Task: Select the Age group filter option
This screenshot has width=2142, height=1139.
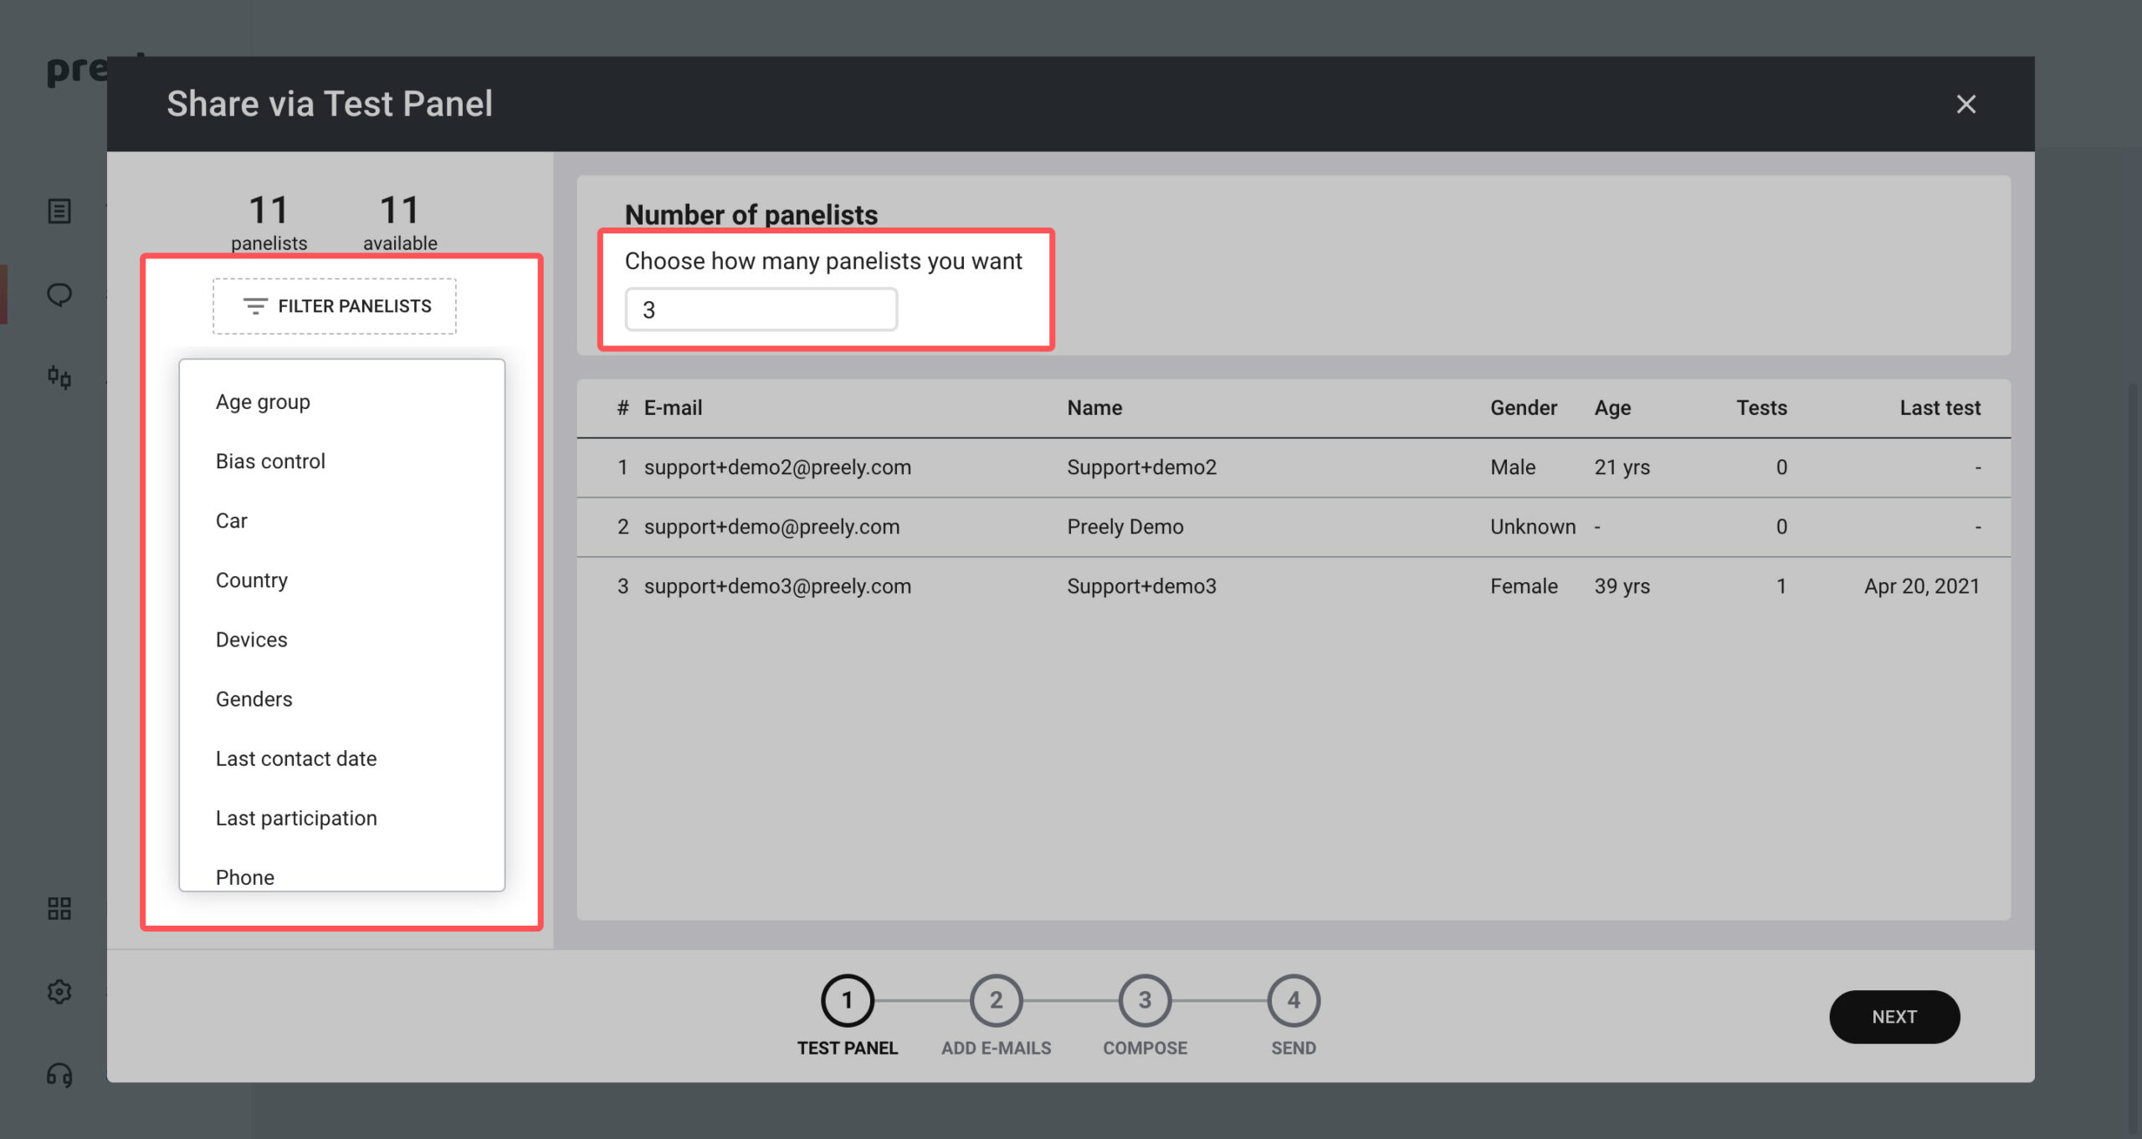Action: coord(341,402)
